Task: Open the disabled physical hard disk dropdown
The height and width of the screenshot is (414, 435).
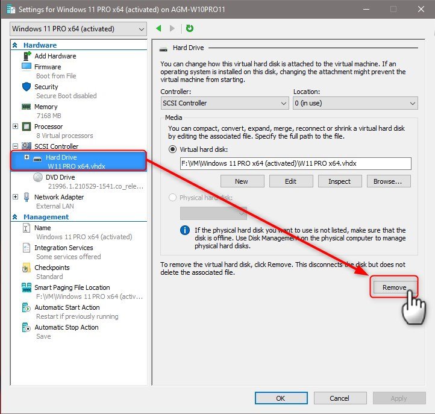Action: coord(213,213)
